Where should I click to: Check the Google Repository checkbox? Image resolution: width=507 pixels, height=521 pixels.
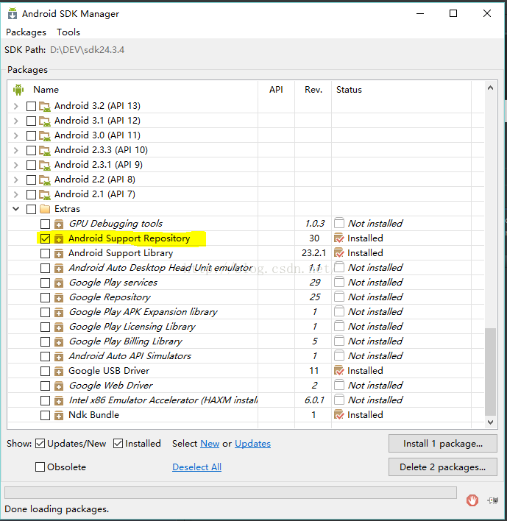pos(45,297)
